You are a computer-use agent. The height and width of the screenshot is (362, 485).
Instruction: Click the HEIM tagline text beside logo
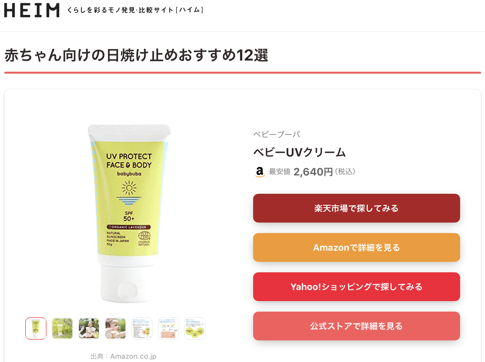(135, 10)
